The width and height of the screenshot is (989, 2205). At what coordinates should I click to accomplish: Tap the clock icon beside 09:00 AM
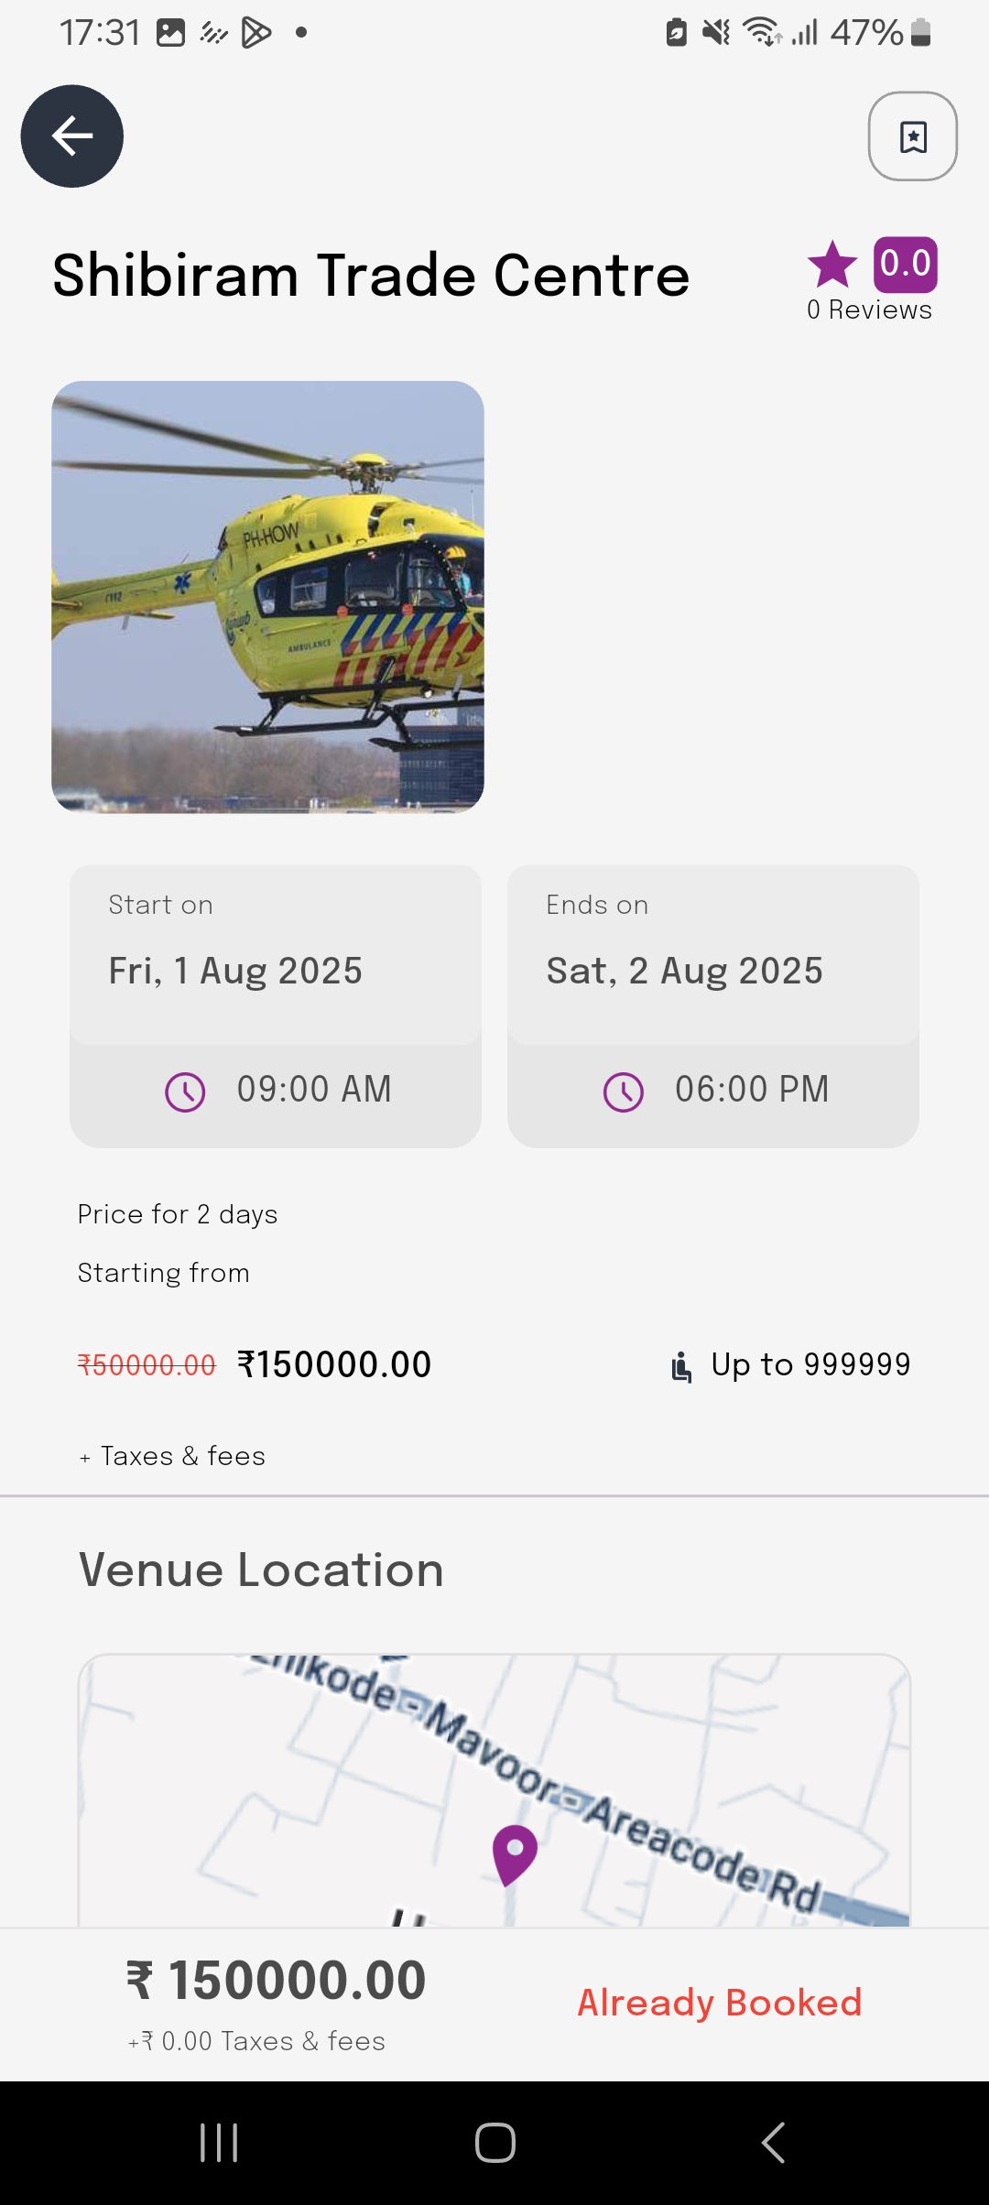185,1092
